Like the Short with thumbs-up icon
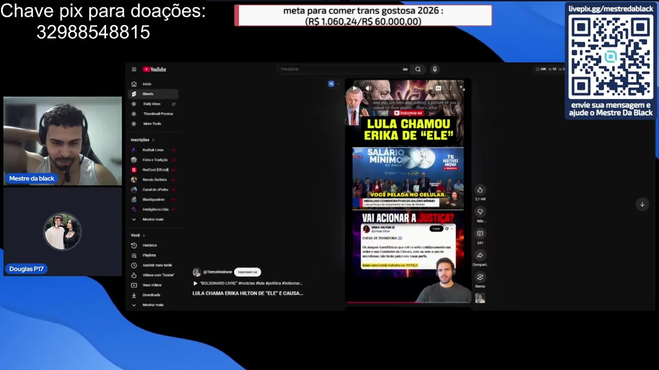 (480, 190)
